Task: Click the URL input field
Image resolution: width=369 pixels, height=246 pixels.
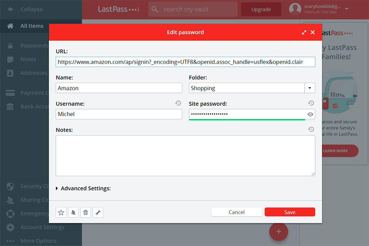Action: coord(185,62)
